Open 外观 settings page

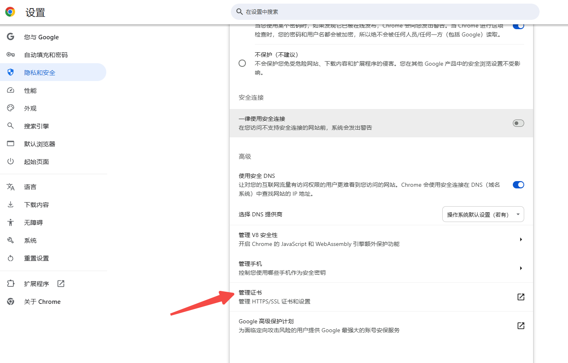coord(53,108)
